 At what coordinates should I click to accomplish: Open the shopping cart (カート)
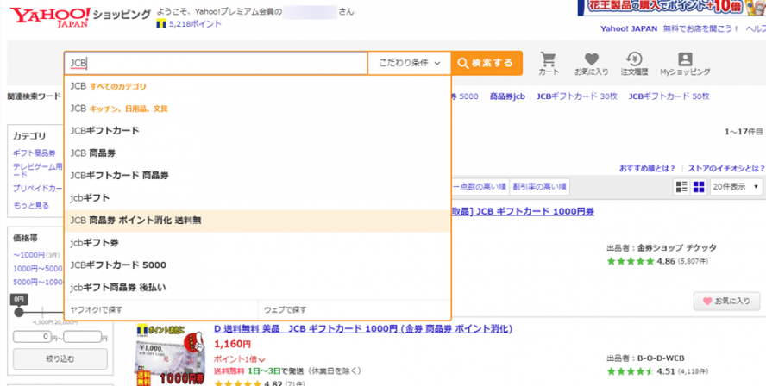click(548, 64)
